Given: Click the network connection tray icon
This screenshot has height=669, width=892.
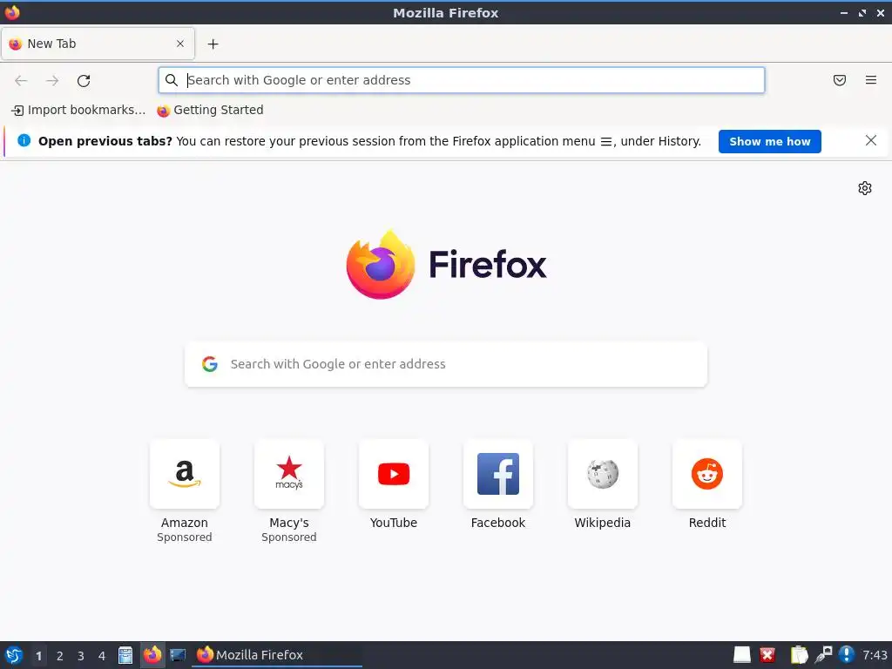Looking at the screenshot, I should (x=823, y=655).
